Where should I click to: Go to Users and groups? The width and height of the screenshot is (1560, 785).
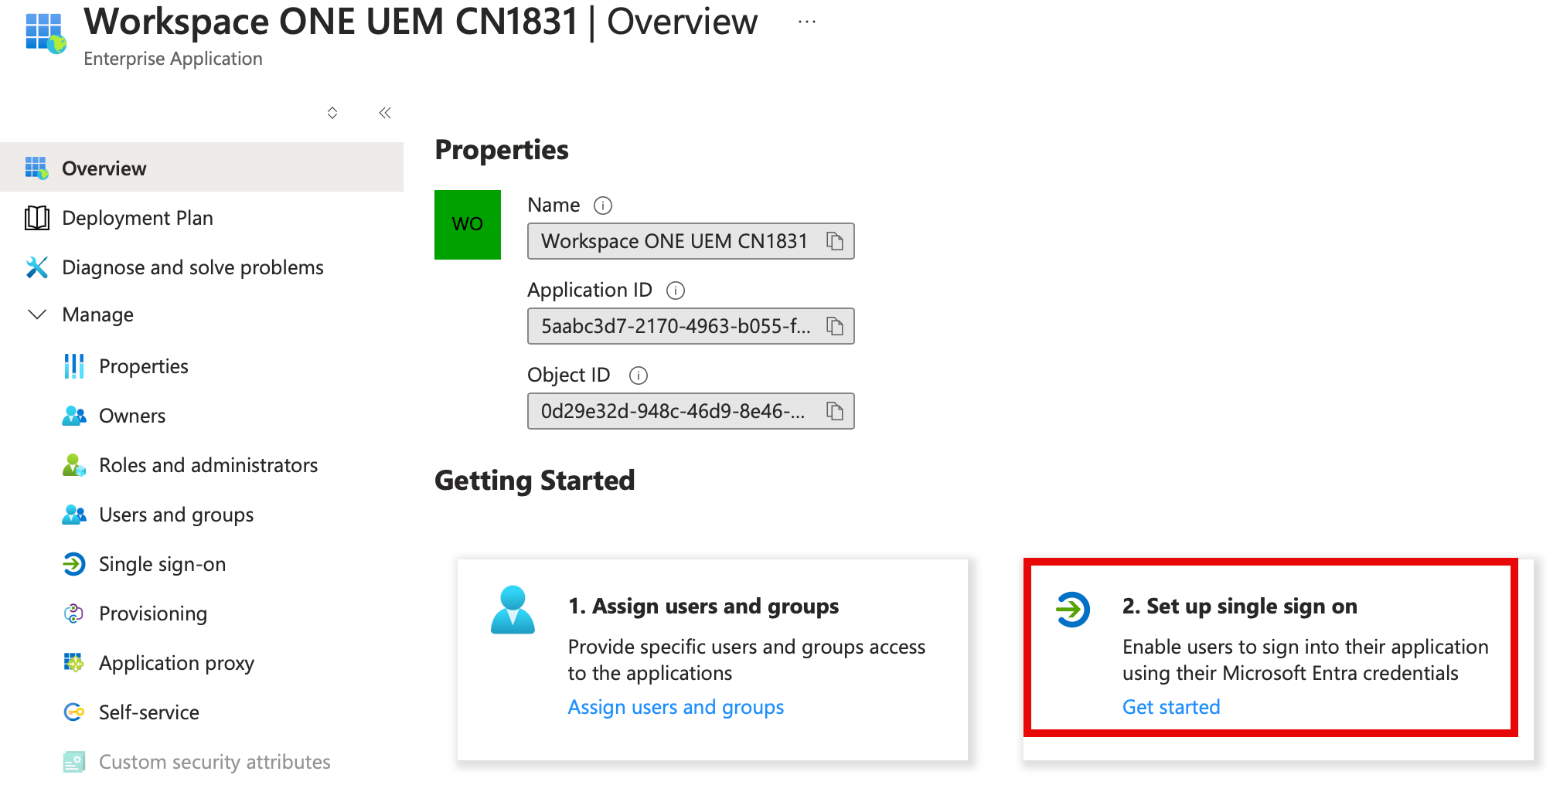click(x=175, y=515)
